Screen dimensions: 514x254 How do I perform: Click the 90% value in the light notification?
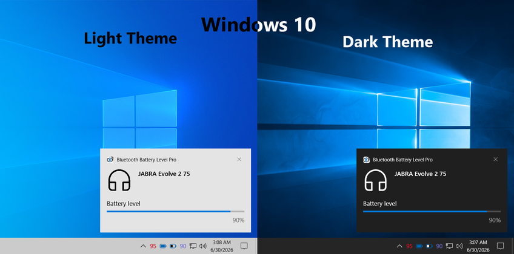pyautogui.click(x=238, y=220)
